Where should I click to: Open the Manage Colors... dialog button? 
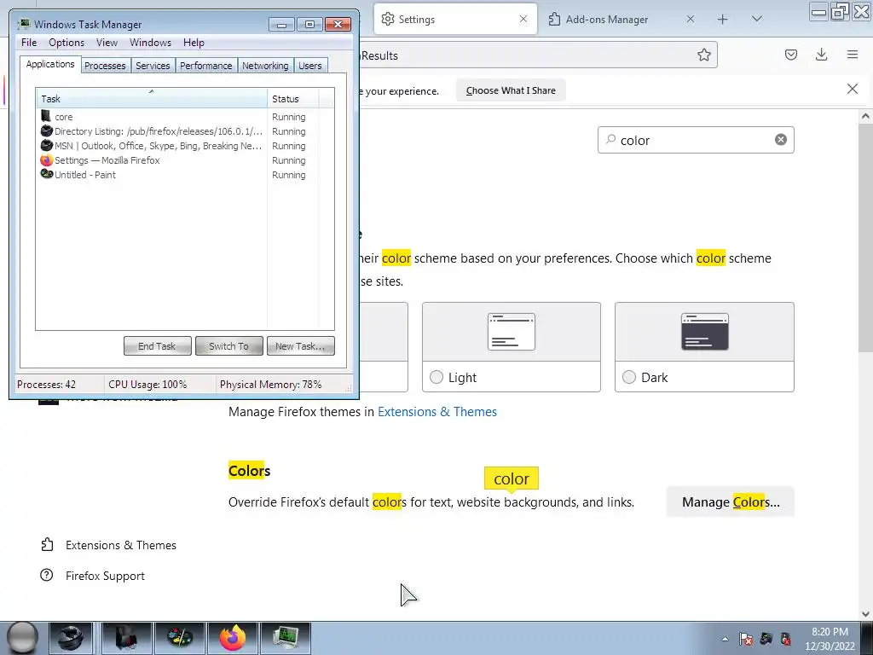tap(730, 501)
